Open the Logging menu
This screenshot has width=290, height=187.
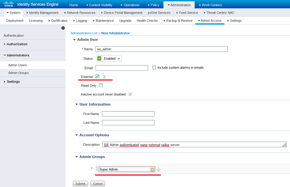pyautogui.click(x=80, y=20)
